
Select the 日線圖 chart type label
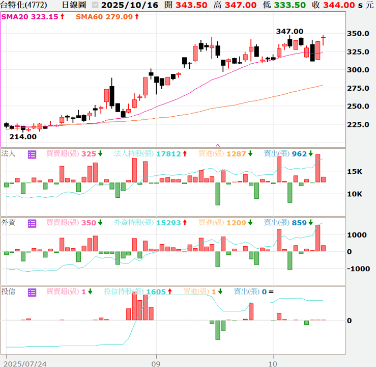[74, 5]
